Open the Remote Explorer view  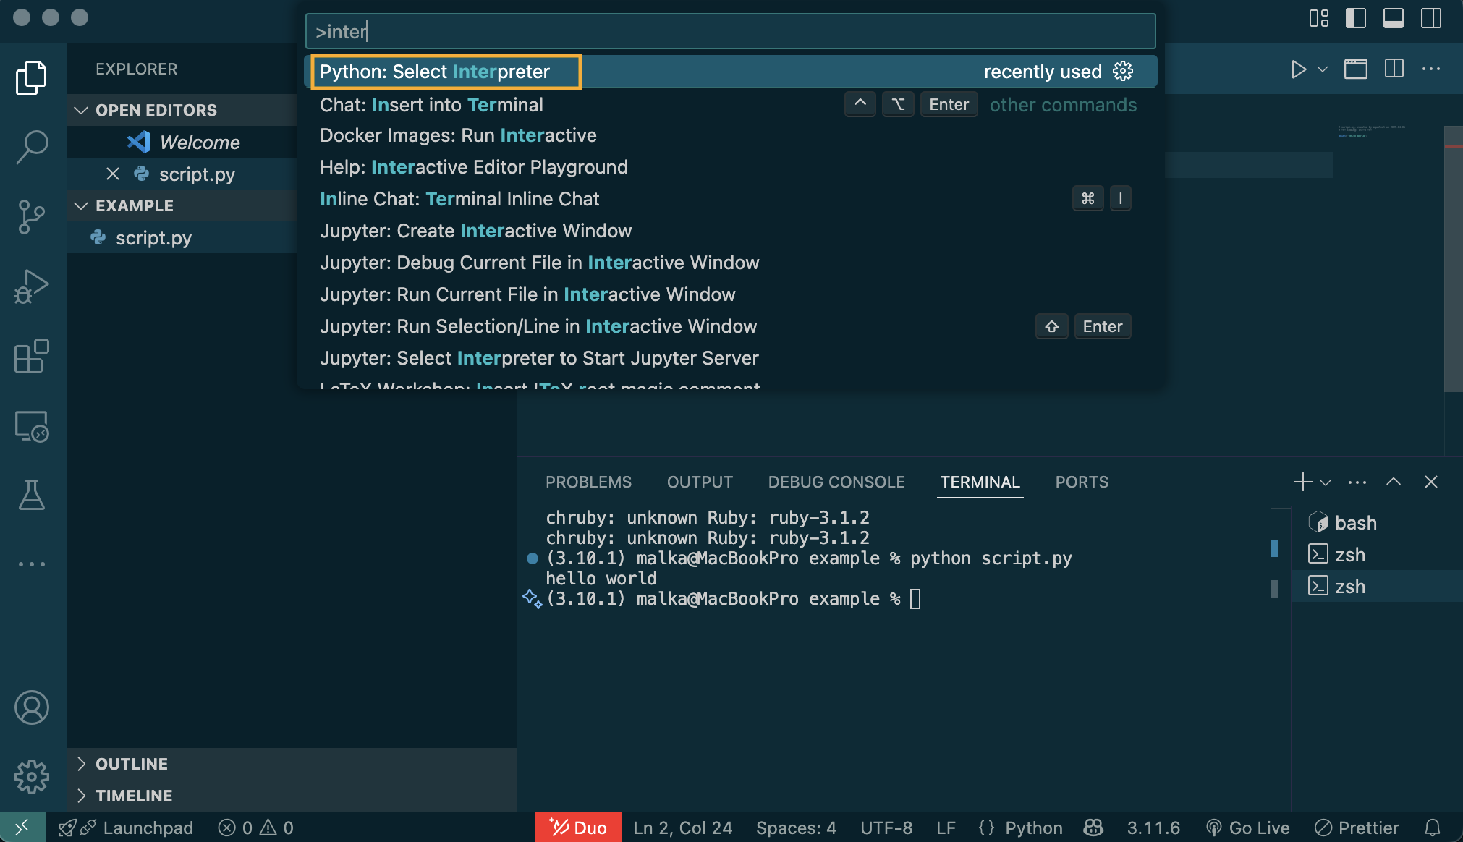(x=32, y=426)
